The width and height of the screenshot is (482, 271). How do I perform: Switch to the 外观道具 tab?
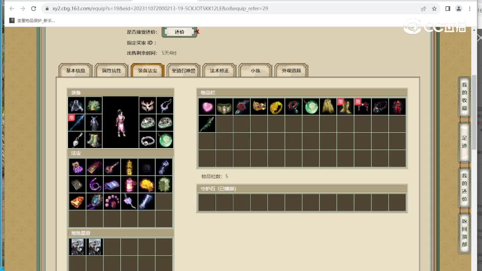291,71
